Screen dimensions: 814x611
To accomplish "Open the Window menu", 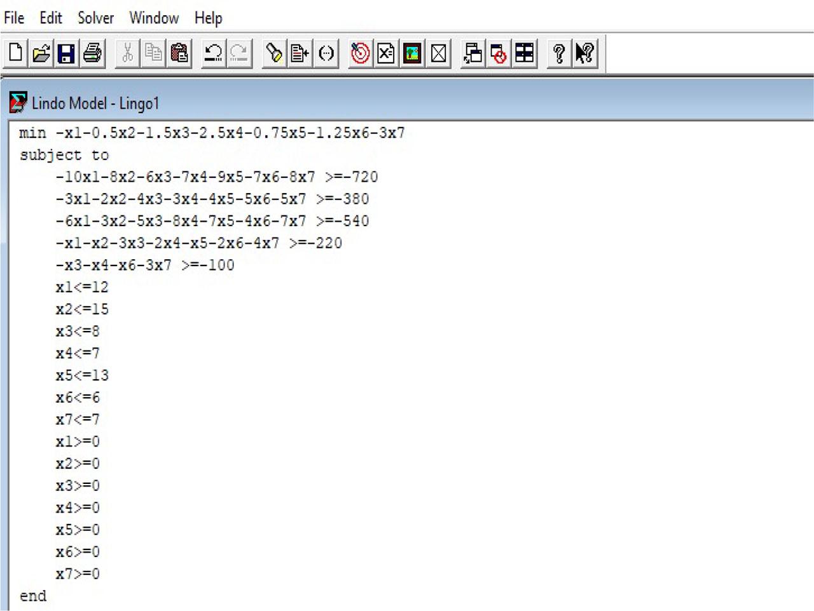I will click(x=154, y=18).
